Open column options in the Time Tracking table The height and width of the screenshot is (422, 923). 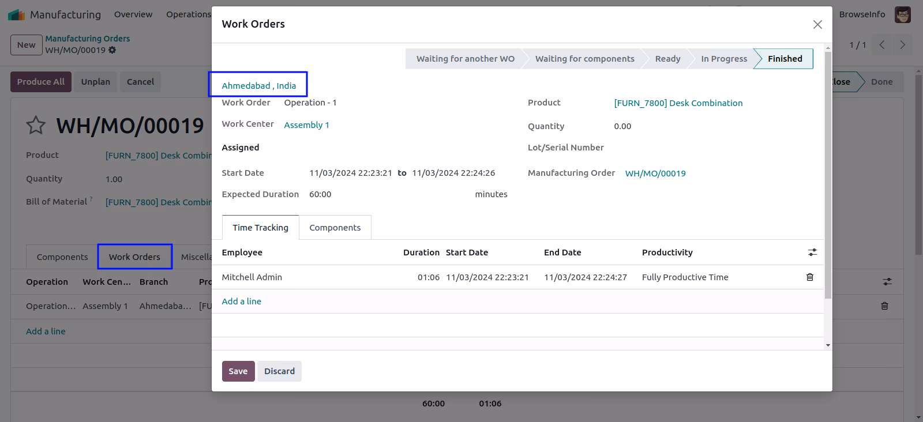pyautogui.click(x=812, y=253)
